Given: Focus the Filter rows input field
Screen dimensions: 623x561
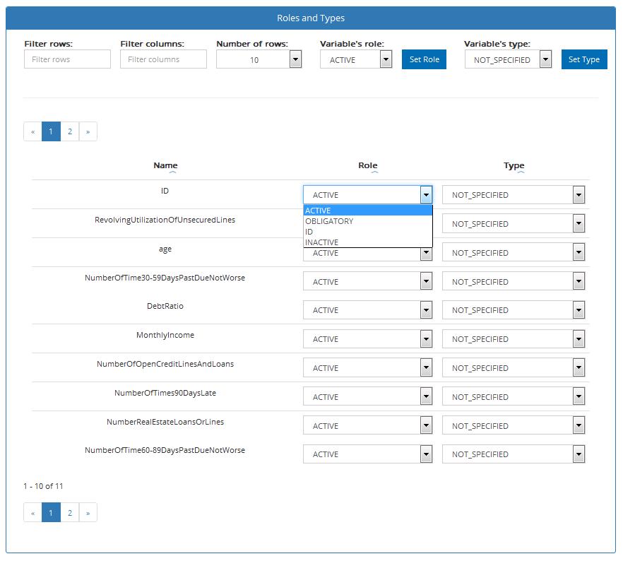Looking at the screenshot, I should coord(67,59).
